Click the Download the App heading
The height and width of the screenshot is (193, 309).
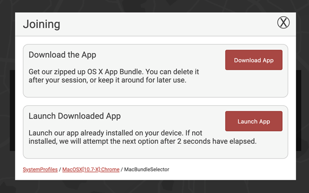[62, 55]
